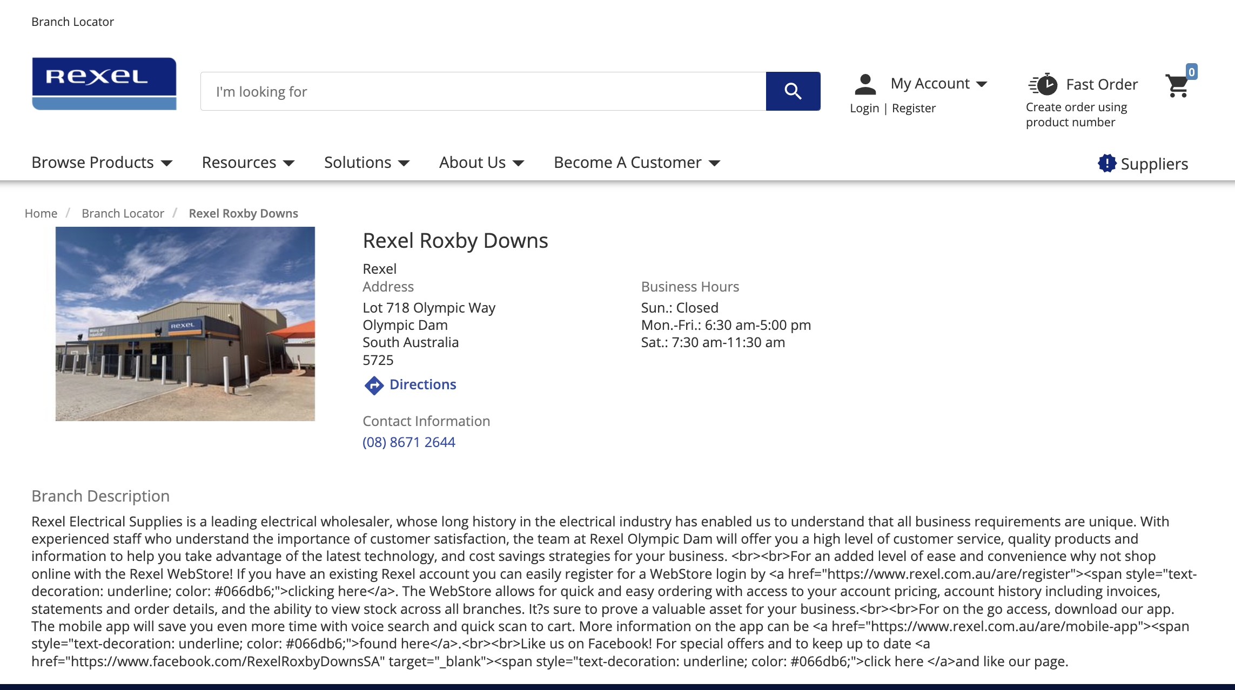The width and height of the screenshot is (1235, 690).
Task: Click the Address heading
Action: (388, 287)
